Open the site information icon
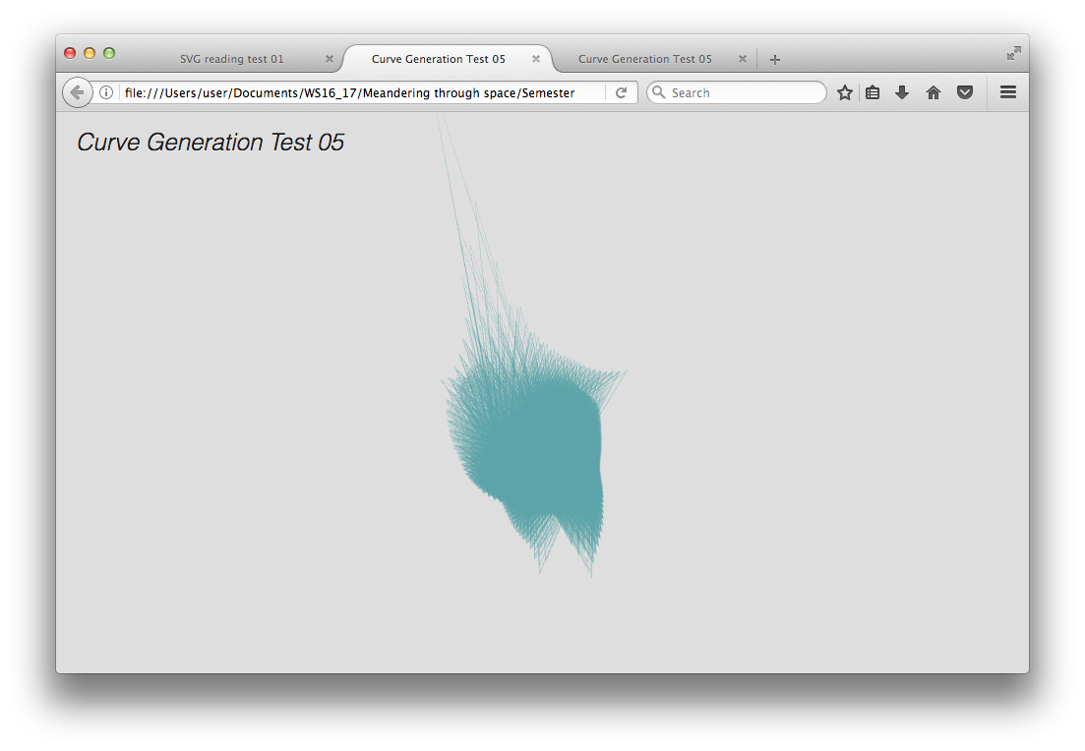1085x751 pixels. 106,92
